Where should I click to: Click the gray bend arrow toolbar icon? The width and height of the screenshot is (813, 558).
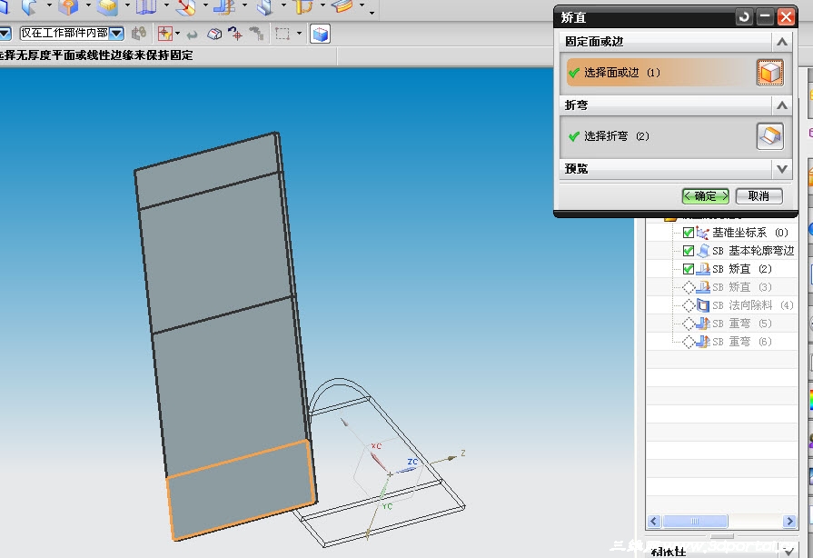coord(29,6)
